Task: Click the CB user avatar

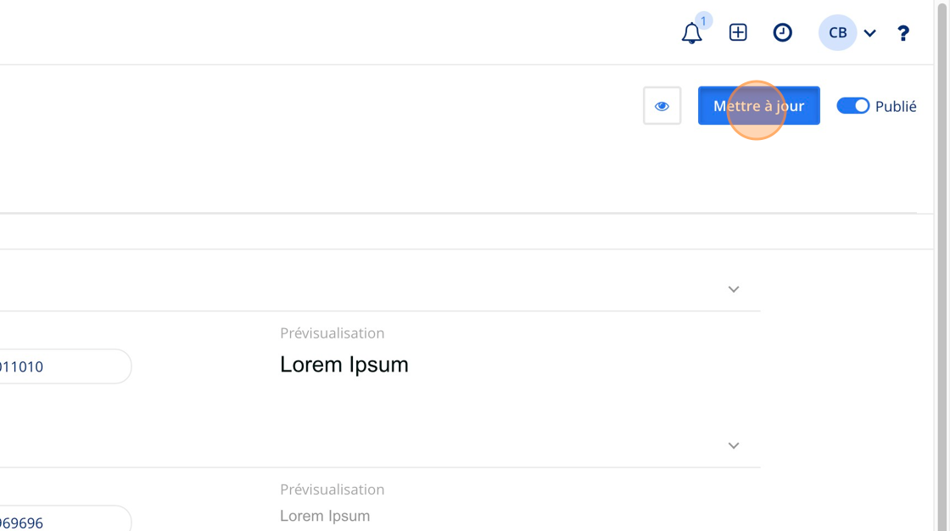Action: click(x=837, y=33)
